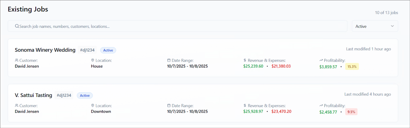Image resolution: width=410 pixels, height=128 pixels.
Task: Click the customer people icon in Sonoma card
Action: coord(17,60)
